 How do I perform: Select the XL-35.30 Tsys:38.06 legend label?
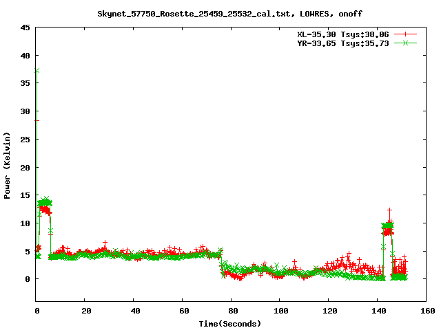(x=343, y=34)
